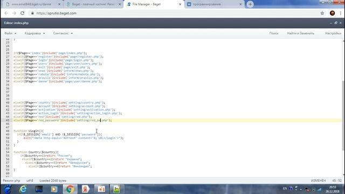The height and width of the screenshot is (194, 345).
Task: Click line 43 action_login include code
Action: coord(67,113)
